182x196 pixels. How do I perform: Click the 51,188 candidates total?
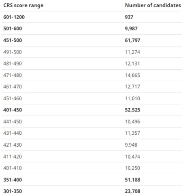(132, 180)
